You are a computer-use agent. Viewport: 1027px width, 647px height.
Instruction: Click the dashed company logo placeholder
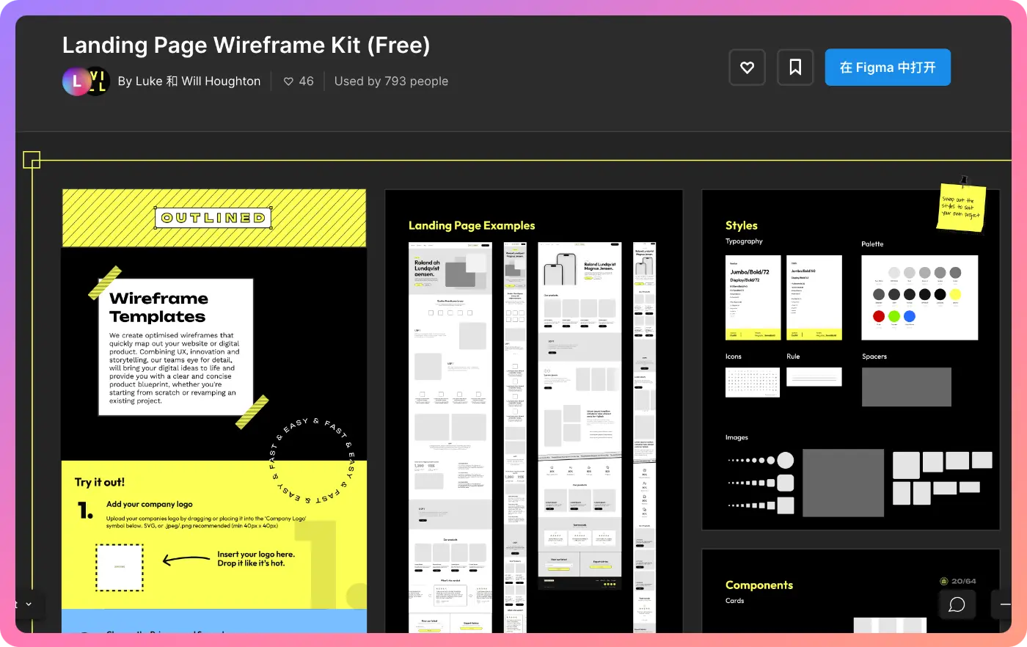pos(120,567)
